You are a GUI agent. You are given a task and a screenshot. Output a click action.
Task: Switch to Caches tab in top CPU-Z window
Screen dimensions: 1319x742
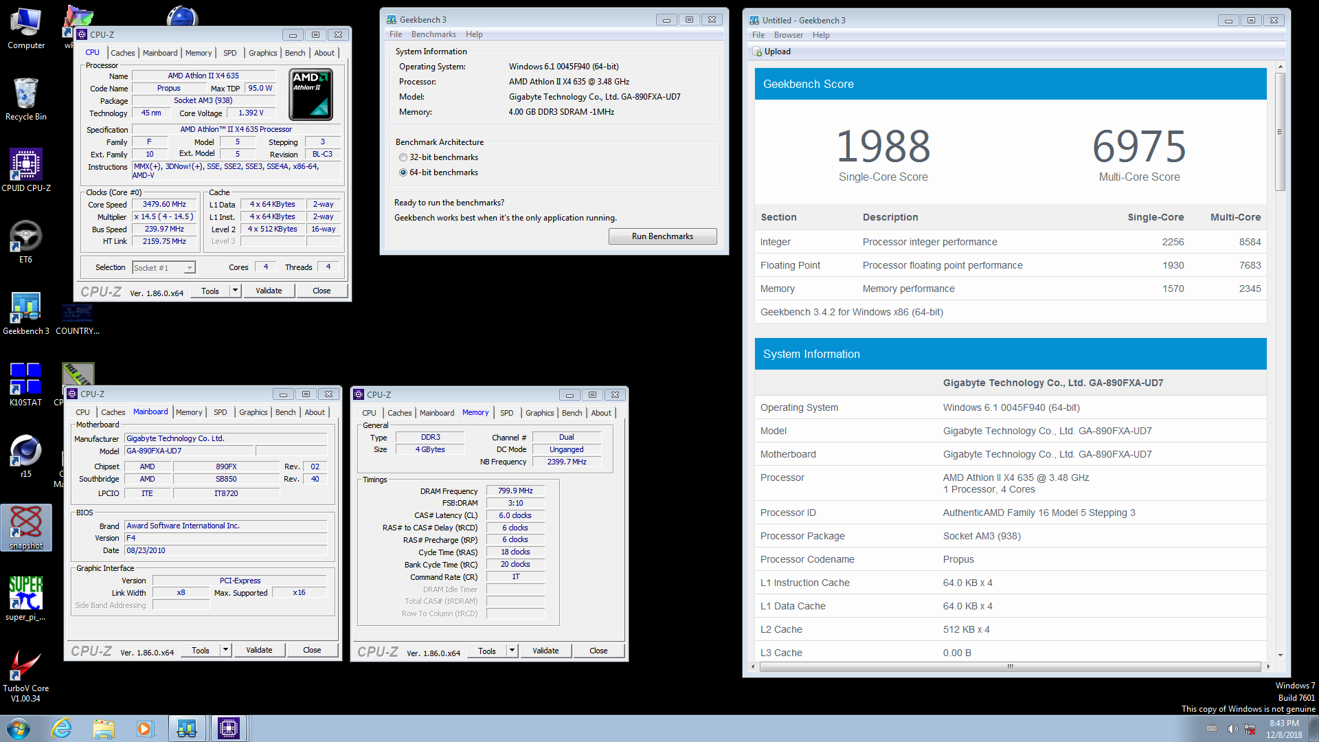(123, 53)
